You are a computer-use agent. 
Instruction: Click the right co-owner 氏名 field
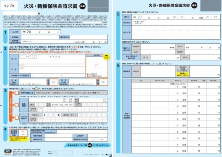[x=83, y=82]
